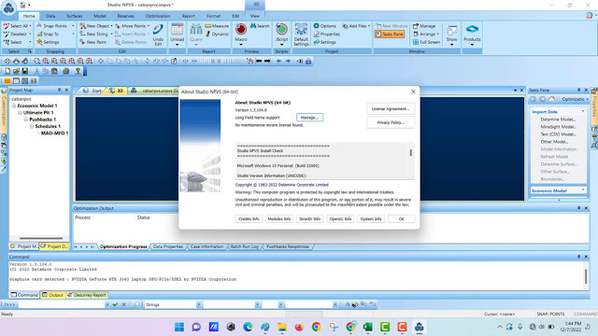The image size is (598, 336).
Task: Click the Credits Info button
Action: point(249,219)
